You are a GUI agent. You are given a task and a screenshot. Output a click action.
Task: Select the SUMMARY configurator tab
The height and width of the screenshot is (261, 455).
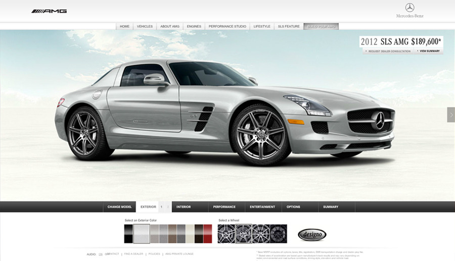tap(337, 207)
